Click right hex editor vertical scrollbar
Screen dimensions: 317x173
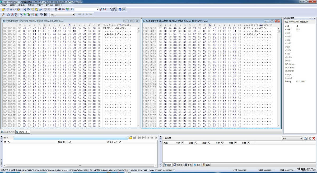pos(278,79)
